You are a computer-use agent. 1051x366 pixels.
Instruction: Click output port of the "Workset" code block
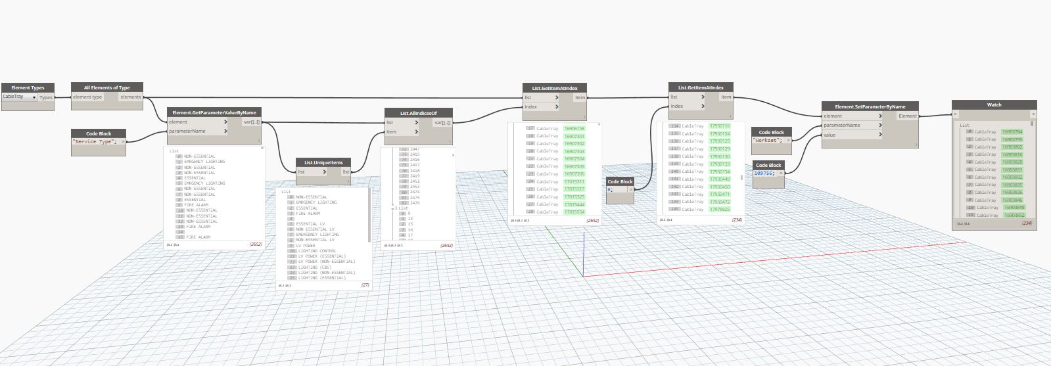(788, 140)
